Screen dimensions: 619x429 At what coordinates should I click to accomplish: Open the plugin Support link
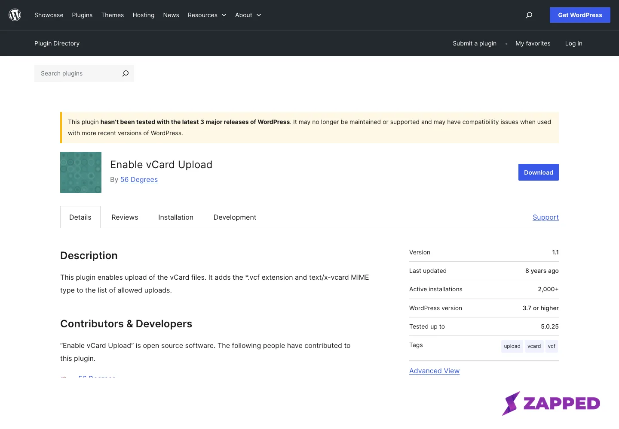(x=545, y=217)
